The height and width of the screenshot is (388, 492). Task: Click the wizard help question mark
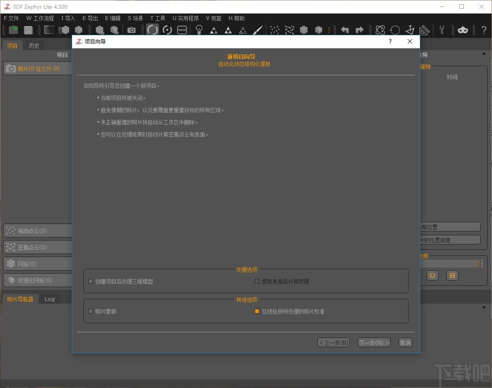tap(390, 41)
